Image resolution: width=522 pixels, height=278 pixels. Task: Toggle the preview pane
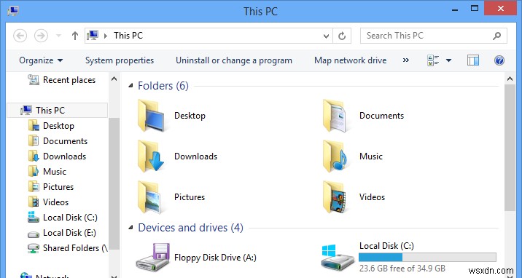tap(472, 60)
